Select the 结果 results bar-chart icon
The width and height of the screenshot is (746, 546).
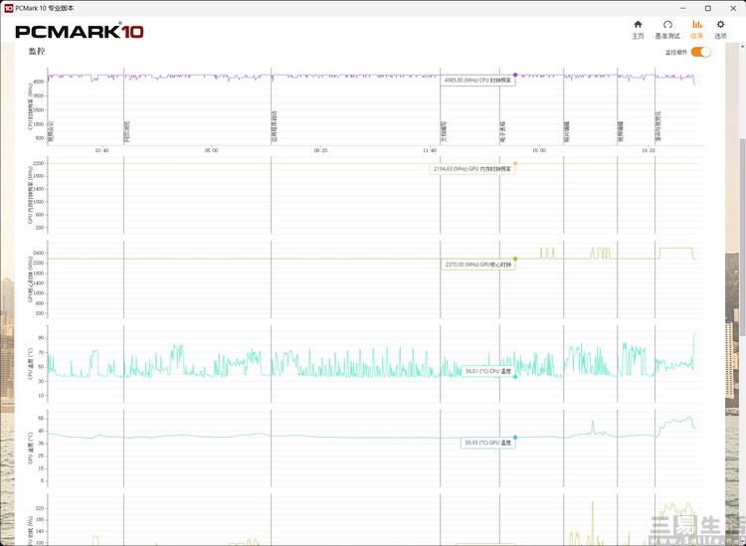point(697,24)
